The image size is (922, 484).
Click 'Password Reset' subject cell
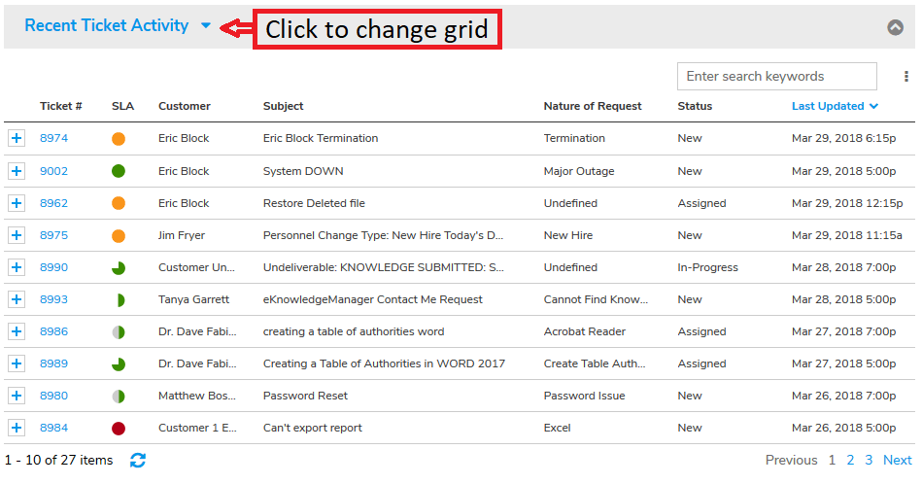[x=305, y=396]
